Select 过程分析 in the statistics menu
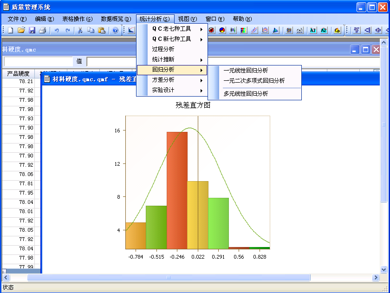This screenshot has width=390, height=293. pyautogui.click(x=163, y=49)
